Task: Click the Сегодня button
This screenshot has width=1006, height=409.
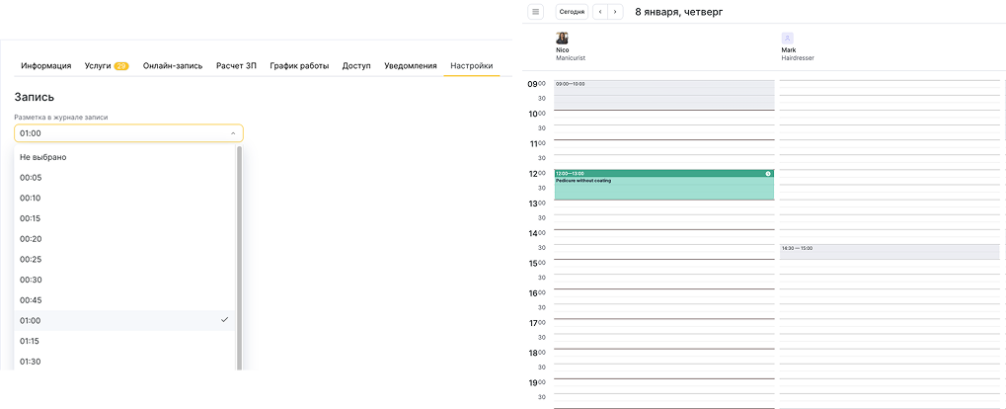Action: pyautogui.click(x=572, y=12)
